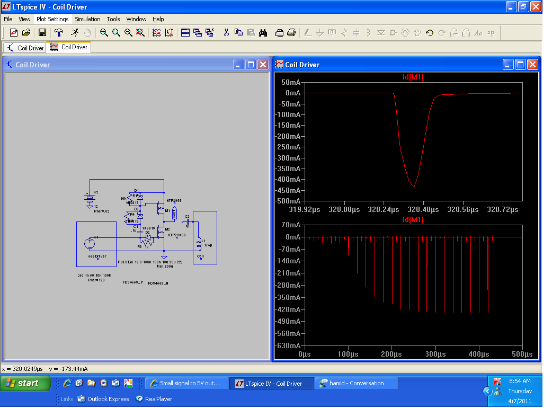
Task: Click the Undo arrow icon
Action: point(430,33)
